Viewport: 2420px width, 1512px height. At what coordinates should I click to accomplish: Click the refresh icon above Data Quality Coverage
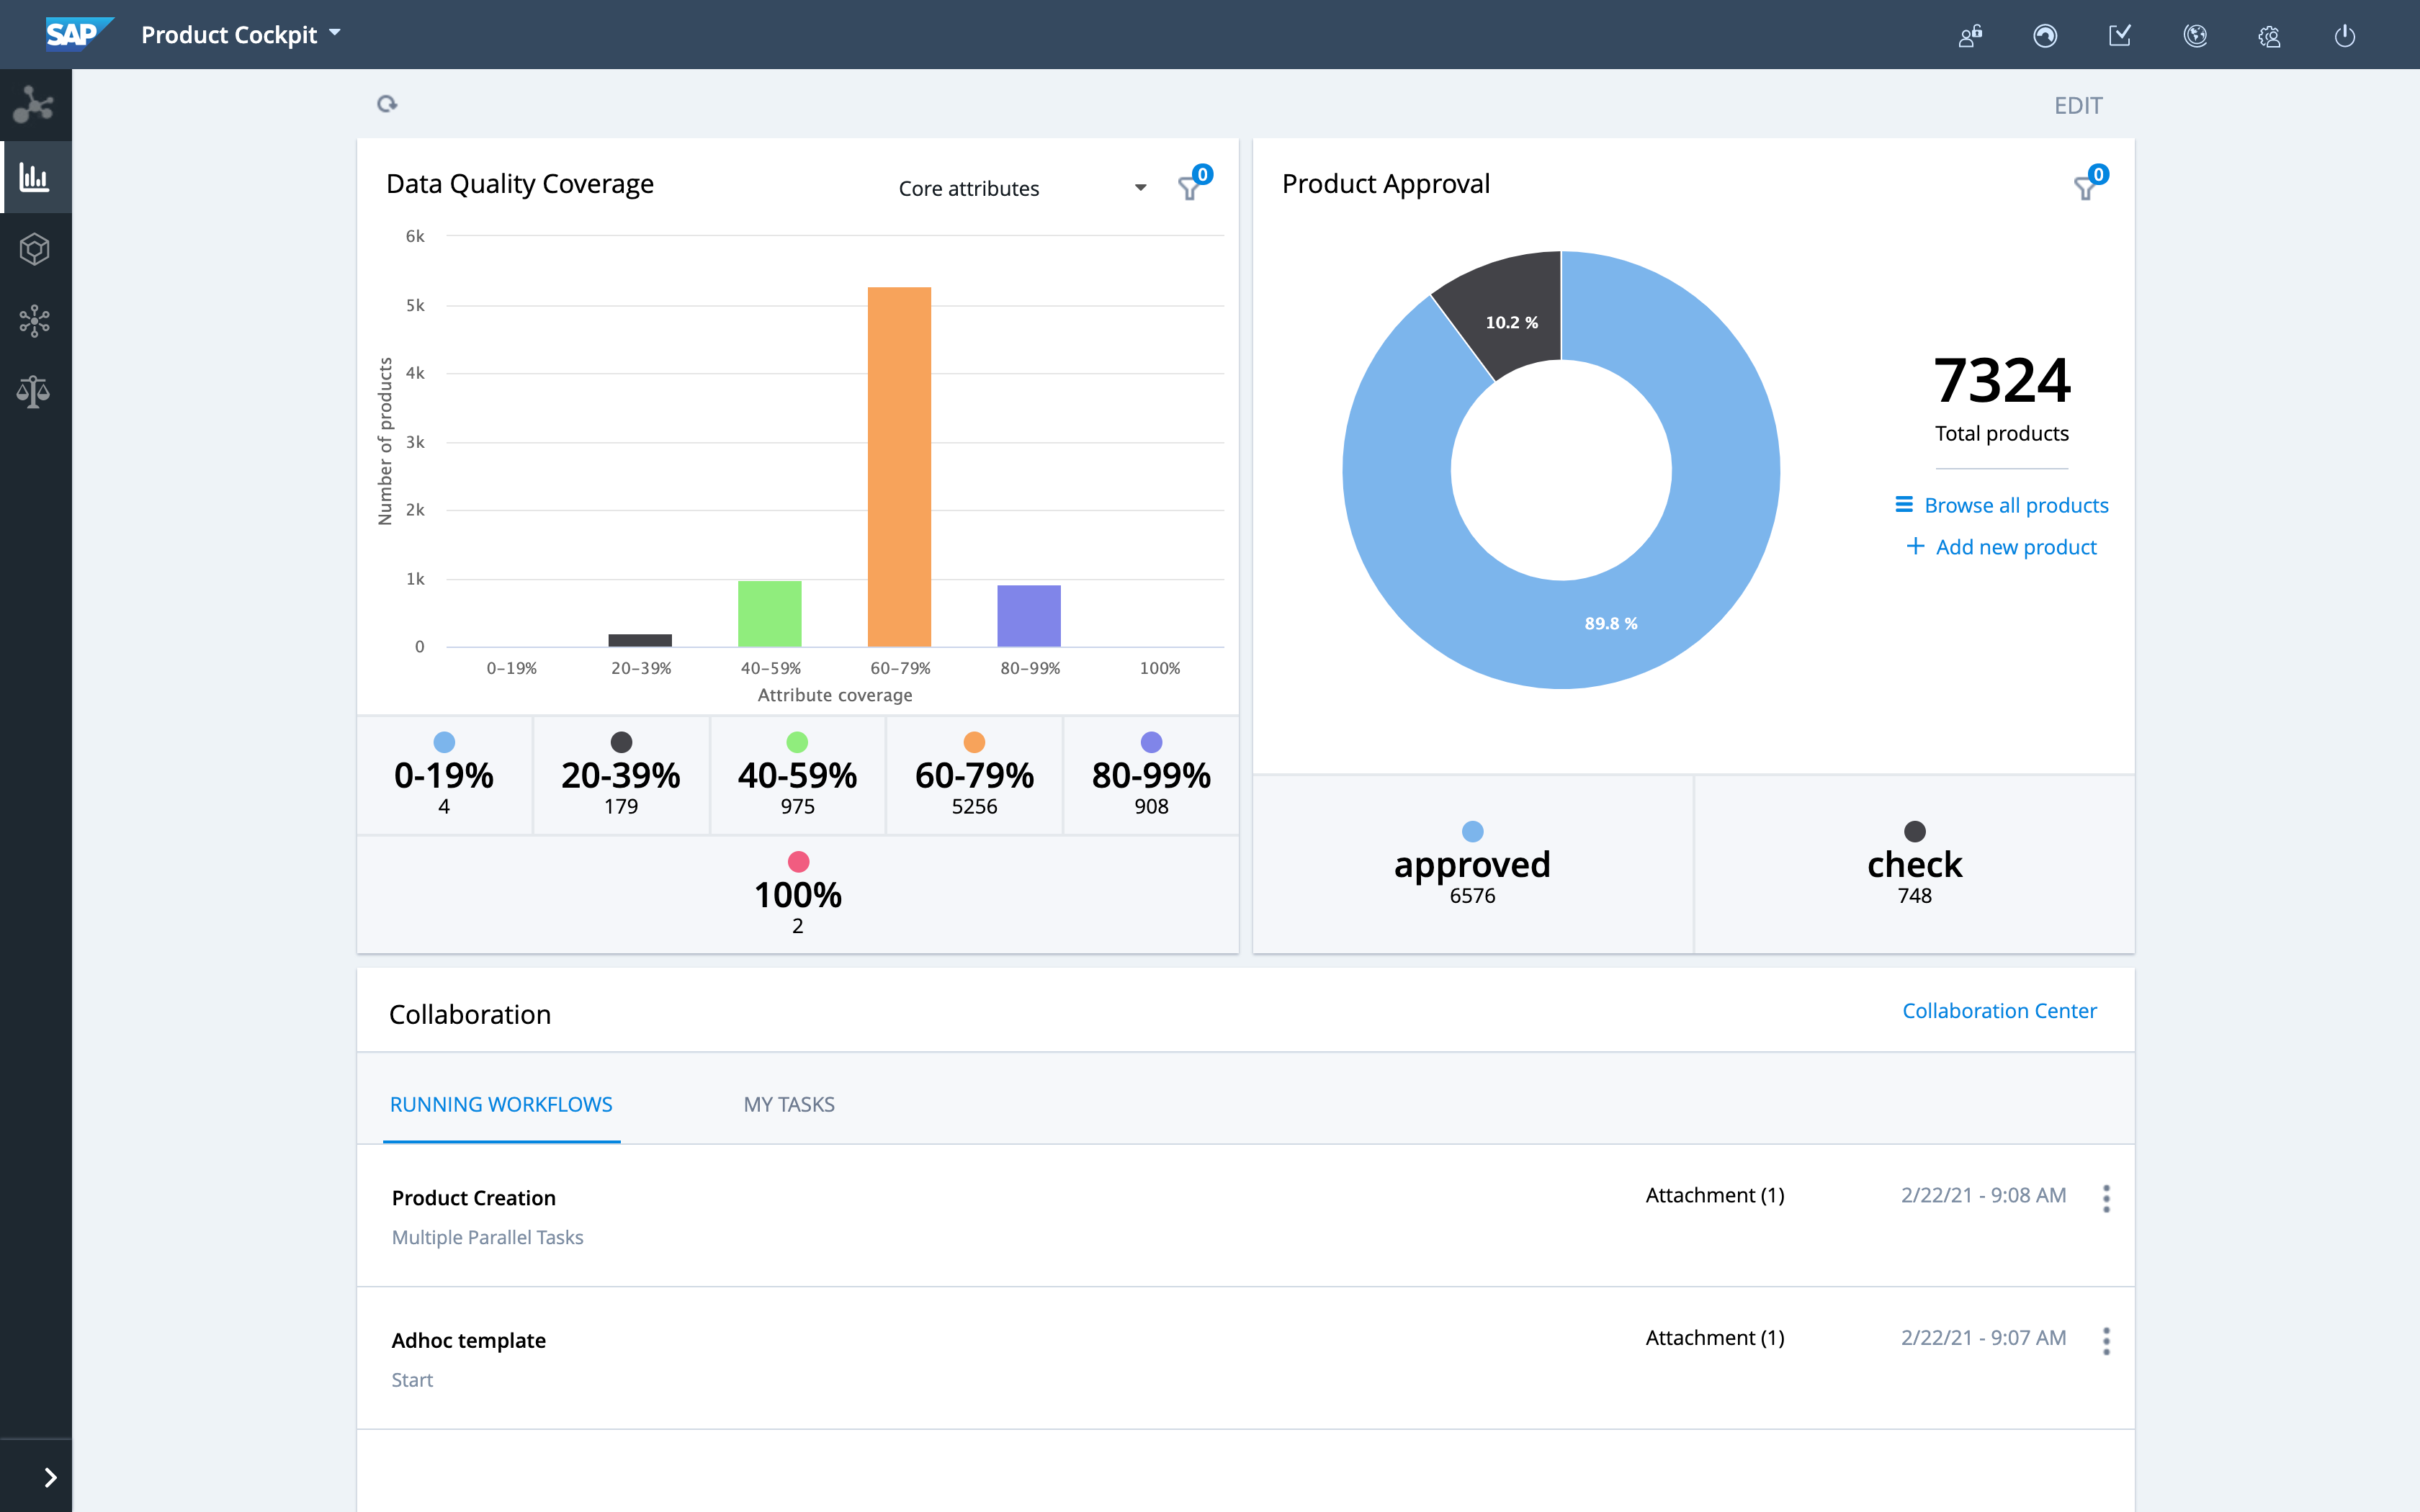(x=387, y=104)
